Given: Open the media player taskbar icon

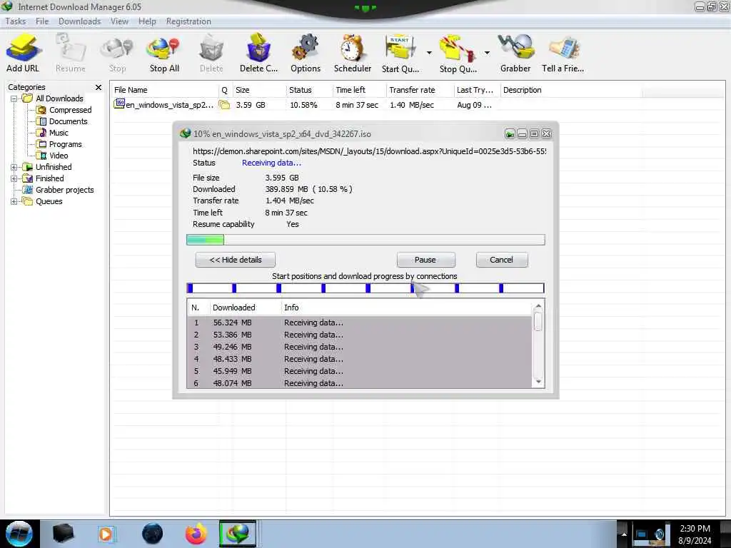Looking at the screenshot, I should tap(106, 534).
